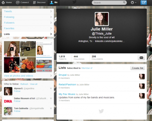The height and width of the screenshot is (121, 152).
Task: Dismiss Alyssa G follow suggestion
Action: click(x=51, y=88)
